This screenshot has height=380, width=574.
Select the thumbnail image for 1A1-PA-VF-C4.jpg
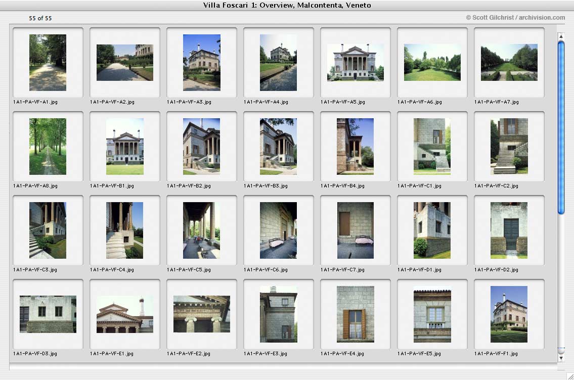[124, 230]
